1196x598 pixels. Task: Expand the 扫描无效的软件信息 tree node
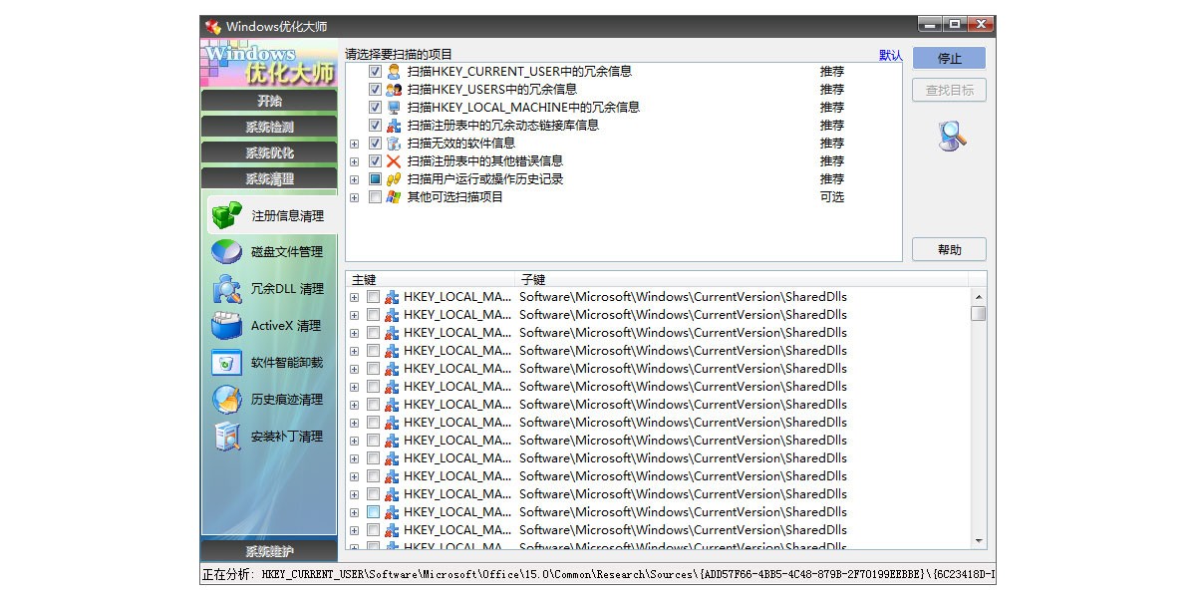[x=355, y=144]
